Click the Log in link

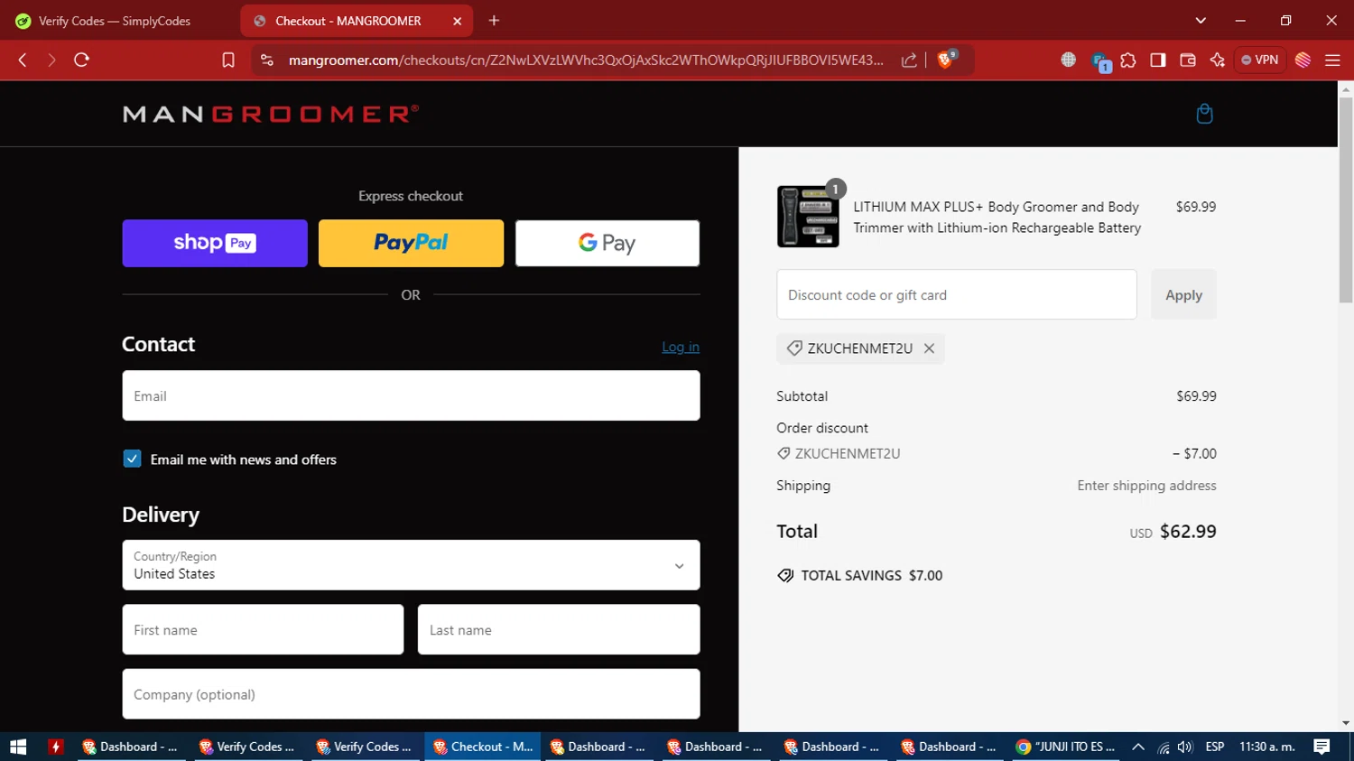pyautogui.click(x=681, y=347)
